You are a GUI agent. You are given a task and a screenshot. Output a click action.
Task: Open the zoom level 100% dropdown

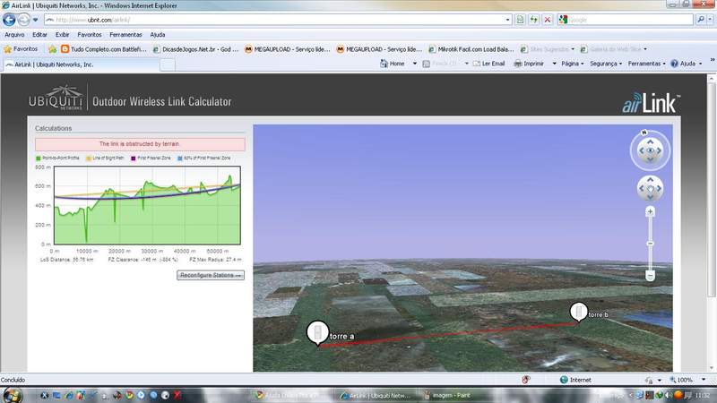pos(704,380)
